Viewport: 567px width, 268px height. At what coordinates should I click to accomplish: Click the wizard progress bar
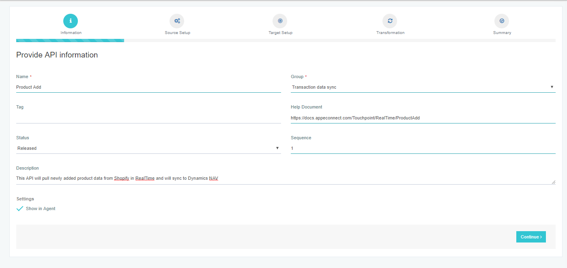coord(286,40)
